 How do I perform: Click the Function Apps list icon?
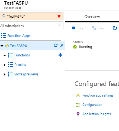[4, 36]
